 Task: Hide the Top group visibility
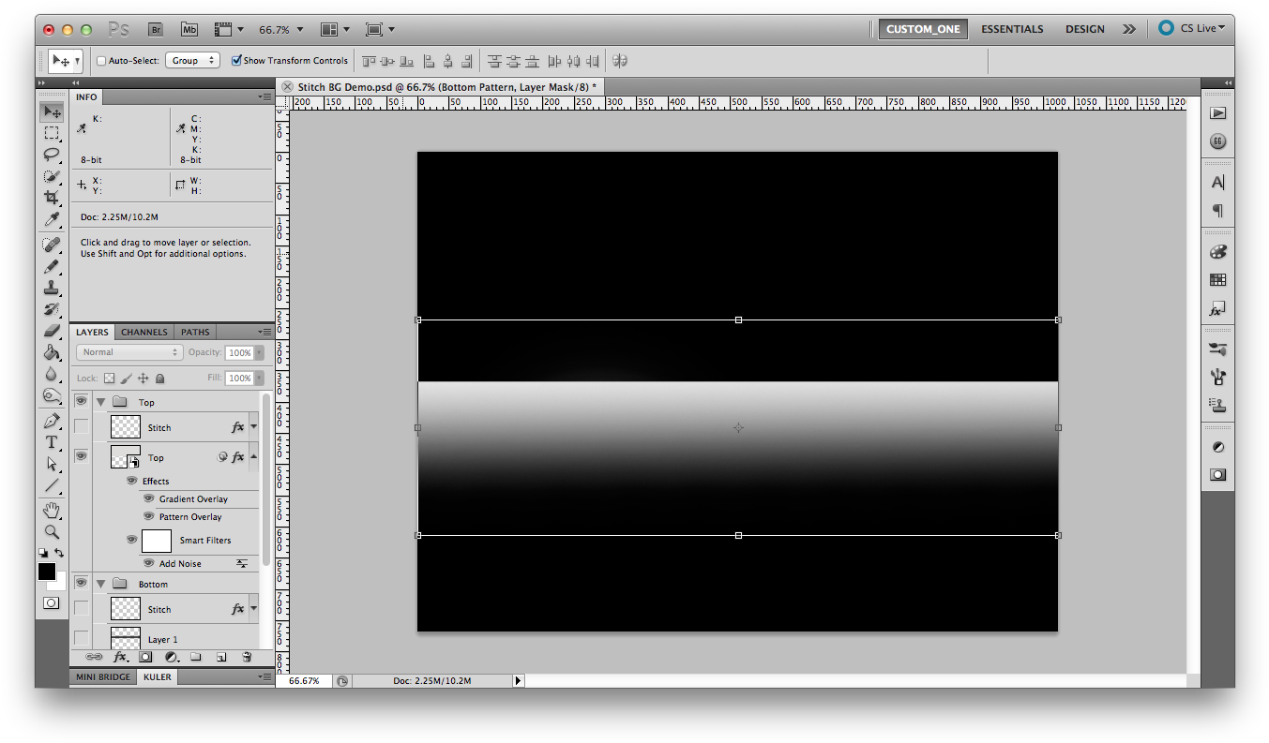[81, 401]
